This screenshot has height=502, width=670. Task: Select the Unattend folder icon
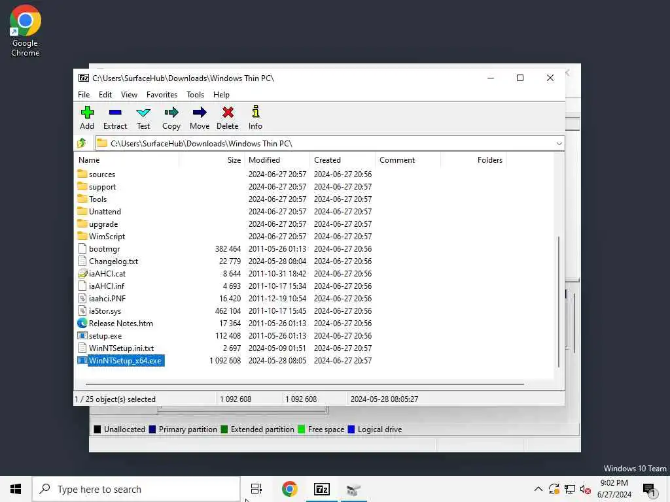(82, 211)
